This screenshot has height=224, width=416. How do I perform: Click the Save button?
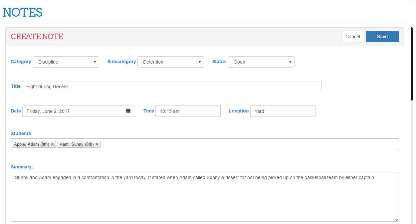pos(382,37)
